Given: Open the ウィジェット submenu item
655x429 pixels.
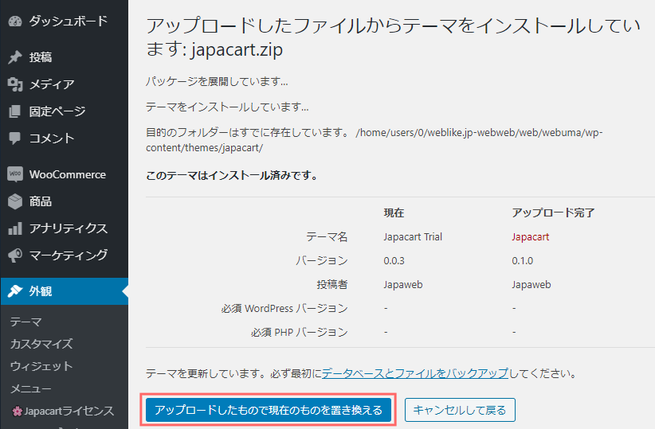Looking at the screenshot, I should click(41, 366).
